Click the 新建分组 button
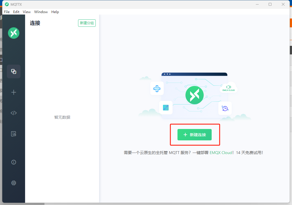The width and height of the screenshot is (292, 205). [87, 23]
